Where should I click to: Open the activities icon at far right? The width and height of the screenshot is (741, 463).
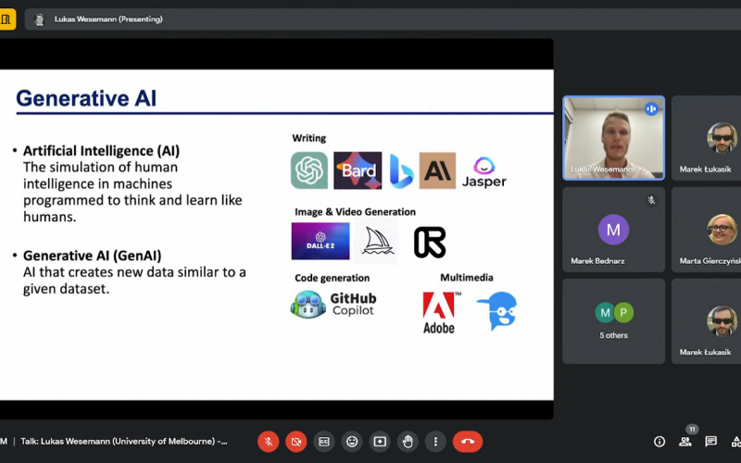tap(736, 442)
